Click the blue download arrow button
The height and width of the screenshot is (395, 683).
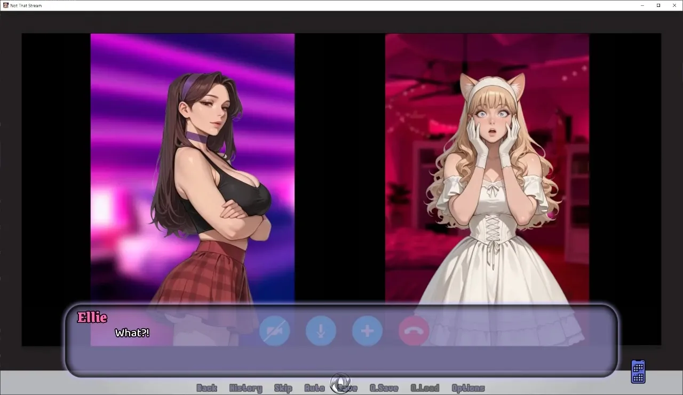coord(321,331)
